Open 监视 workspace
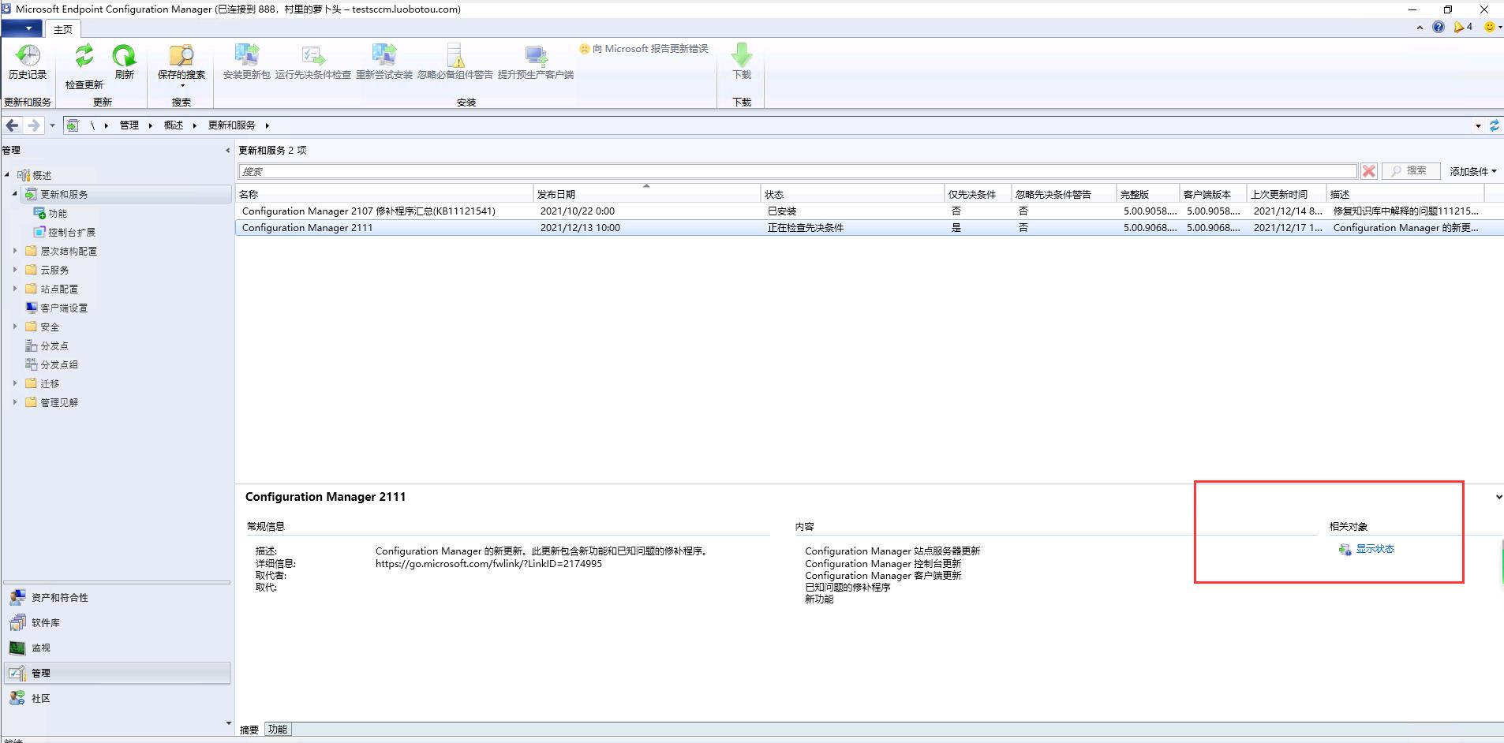The width and height of the screenshot is (1504, 743). click(x=117, y=648)
